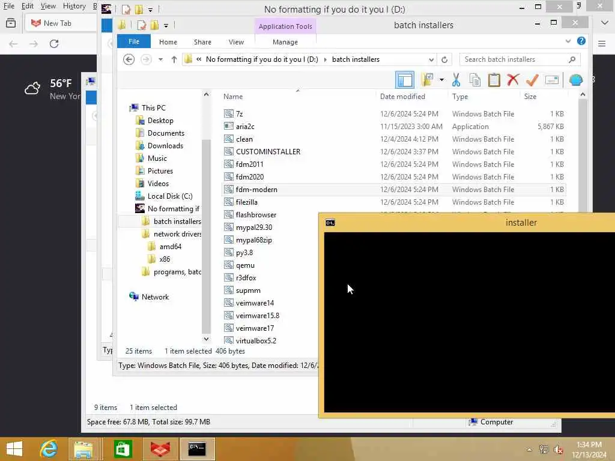615x461 pixels.
Task: Refresh the batch installers folder
Action: click(x=444, y=59)
